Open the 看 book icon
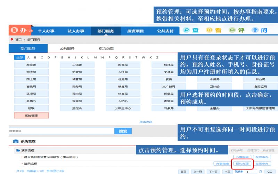278x174 pixels. tap(210, 31)
